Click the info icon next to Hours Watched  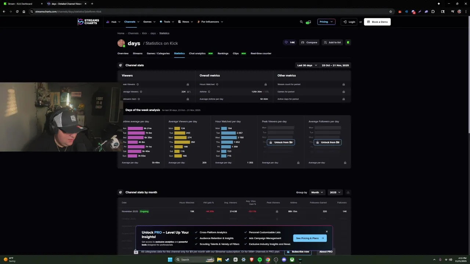[x=217, y=84]
